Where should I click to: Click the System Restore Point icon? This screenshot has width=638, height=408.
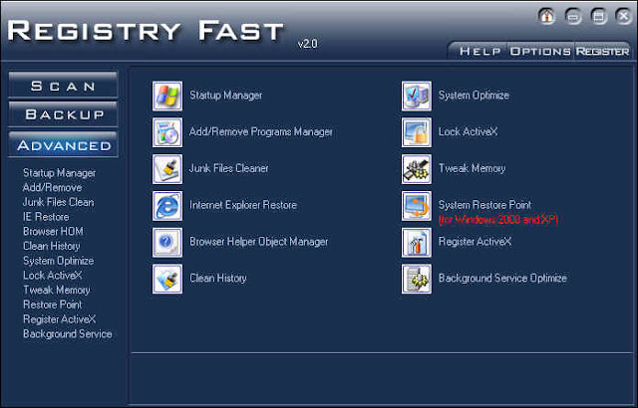417,206
